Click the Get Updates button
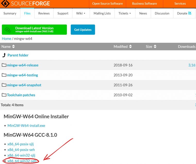This screenshot has width=196, height=164. pyautogui.click(x=83, y=30)
